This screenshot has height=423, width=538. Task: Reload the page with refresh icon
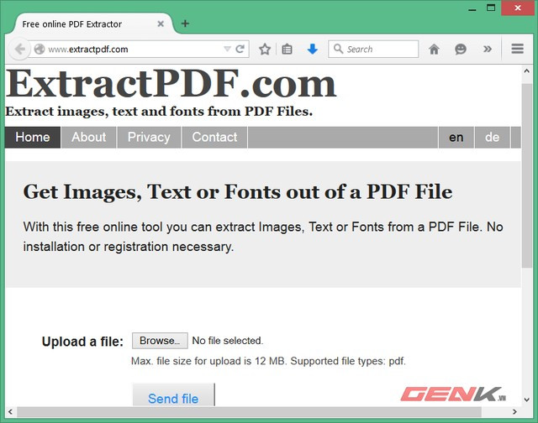(x=240, y=49)
